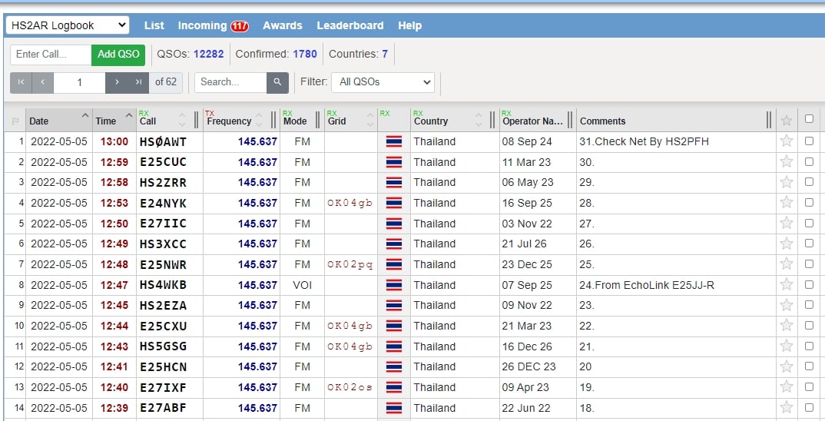Check the HS4WKB row checkbox

point(809,284)
